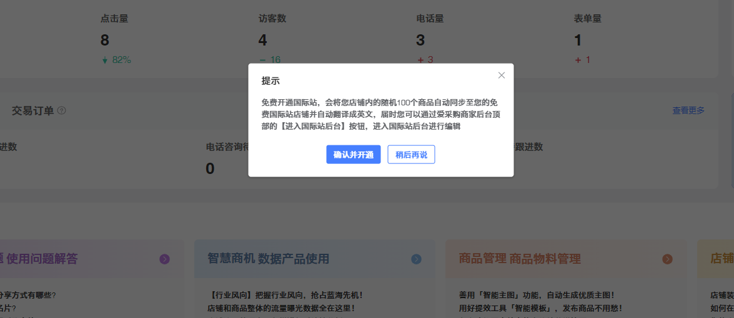
Task: Click the 确认并开通 button
Action: (x=353, y=155)
